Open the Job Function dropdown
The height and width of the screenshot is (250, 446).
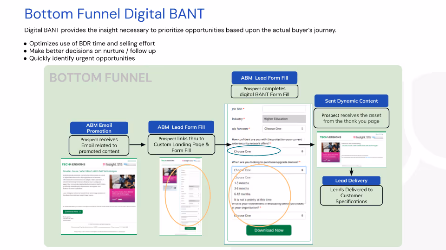pos(284,129)
